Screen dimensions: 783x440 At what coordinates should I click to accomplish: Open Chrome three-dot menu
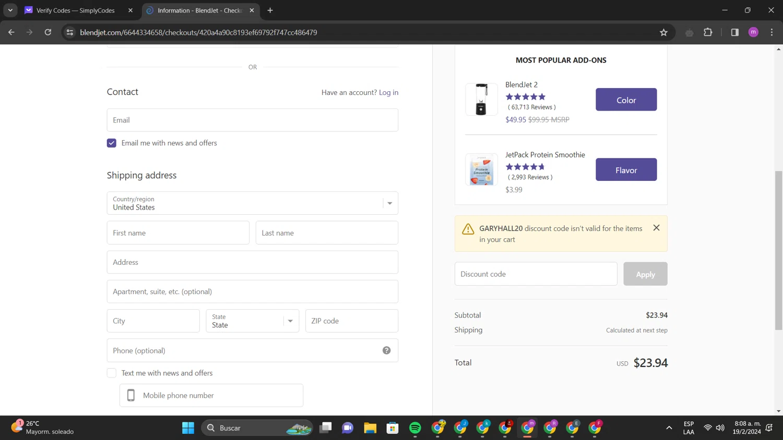[x=772, y=32]
